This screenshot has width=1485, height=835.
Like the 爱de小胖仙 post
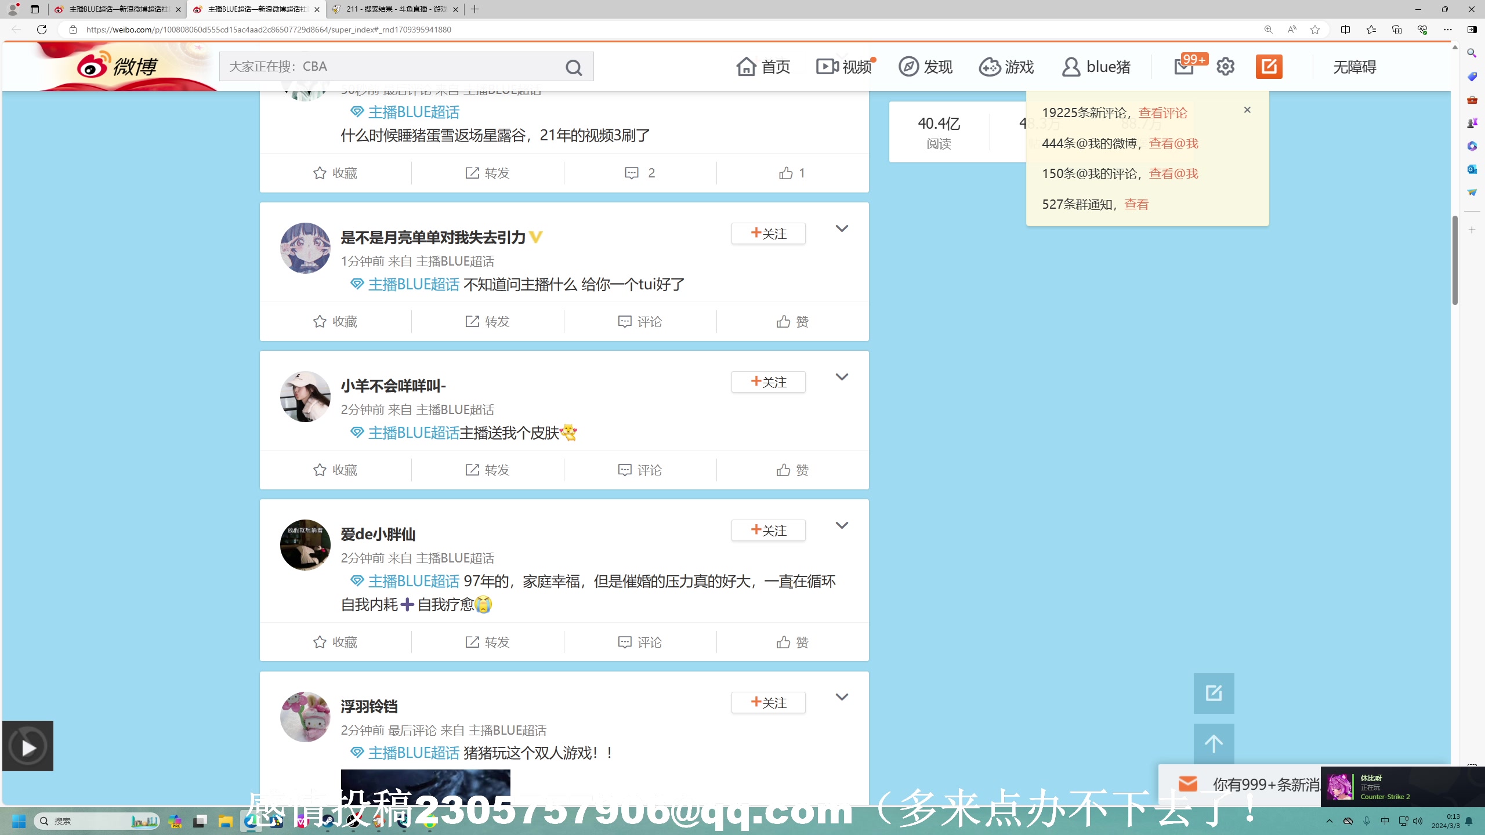pyautogui.click(x=792, y=642)
